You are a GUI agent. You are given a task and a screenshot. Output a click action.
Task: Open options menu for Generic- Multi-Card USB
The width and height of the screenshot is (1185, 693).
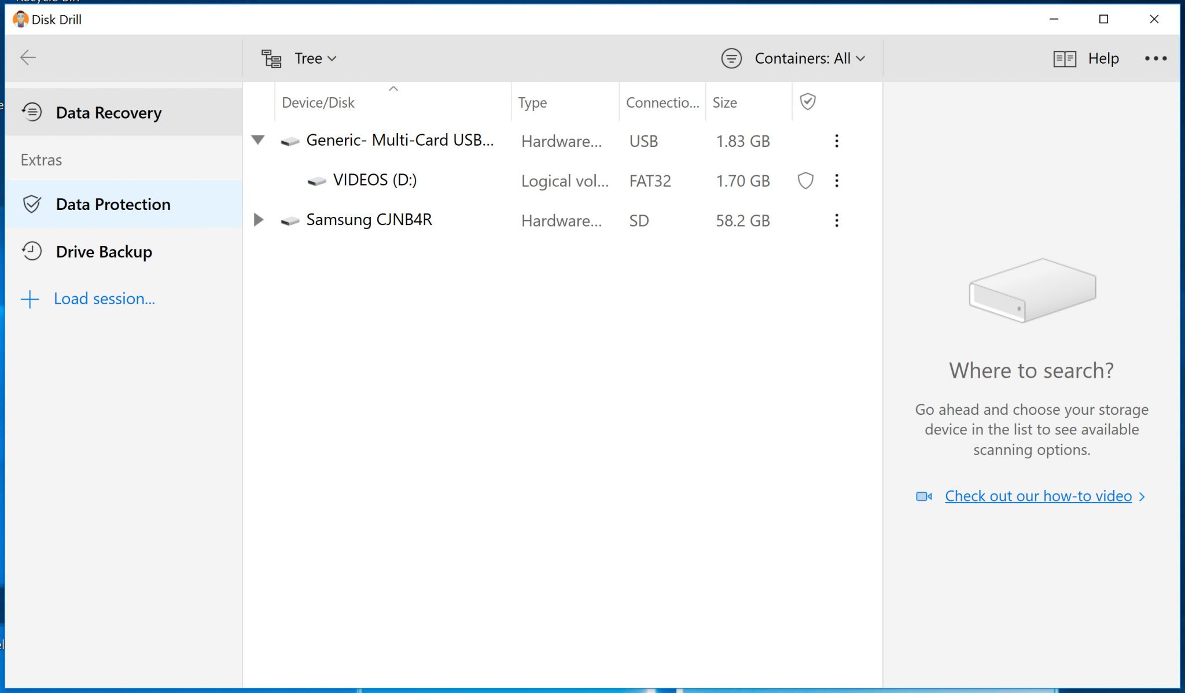(x=837, y=141)
